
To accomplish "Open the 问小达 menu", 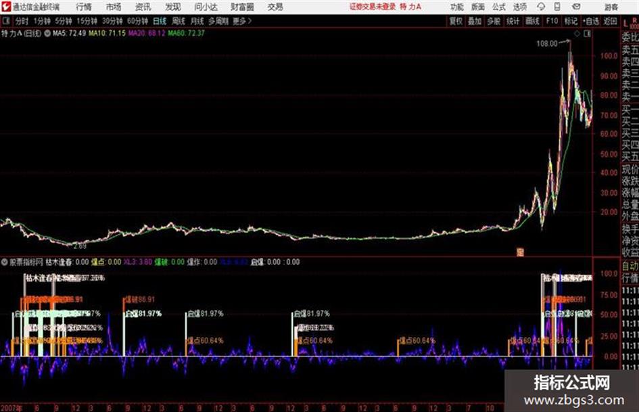I will 206,7.
